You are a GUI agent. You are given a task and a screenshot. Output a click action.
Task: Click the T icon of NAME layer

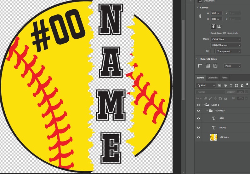click(x=214, y=128)
